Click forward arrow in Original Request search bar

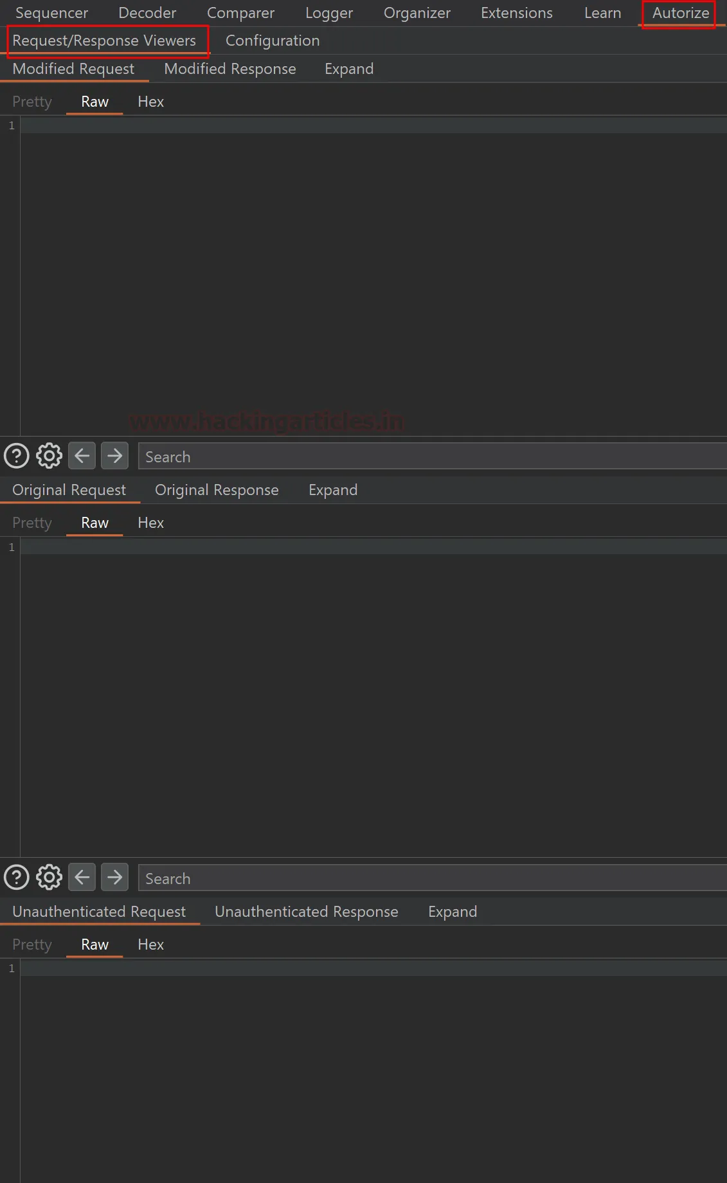tap(115, 877)
